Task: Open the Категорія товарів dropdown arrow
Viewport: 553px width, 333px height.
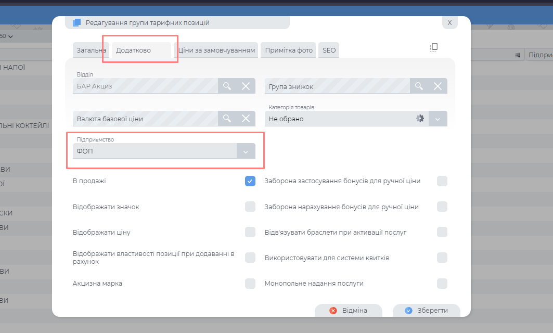Action: [438, 119]
